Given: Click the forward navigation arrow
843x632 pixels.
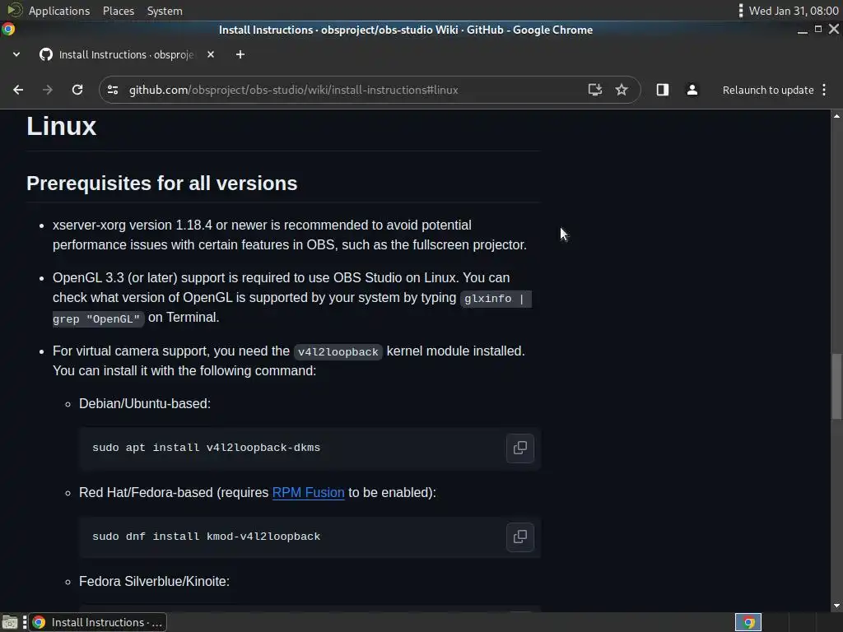Looking at the screenshot, I should (x=47, y=90).
